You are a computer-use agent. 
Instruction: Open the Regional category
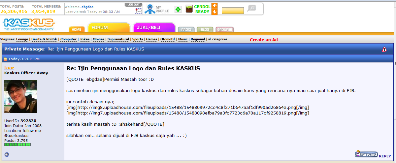198,39
